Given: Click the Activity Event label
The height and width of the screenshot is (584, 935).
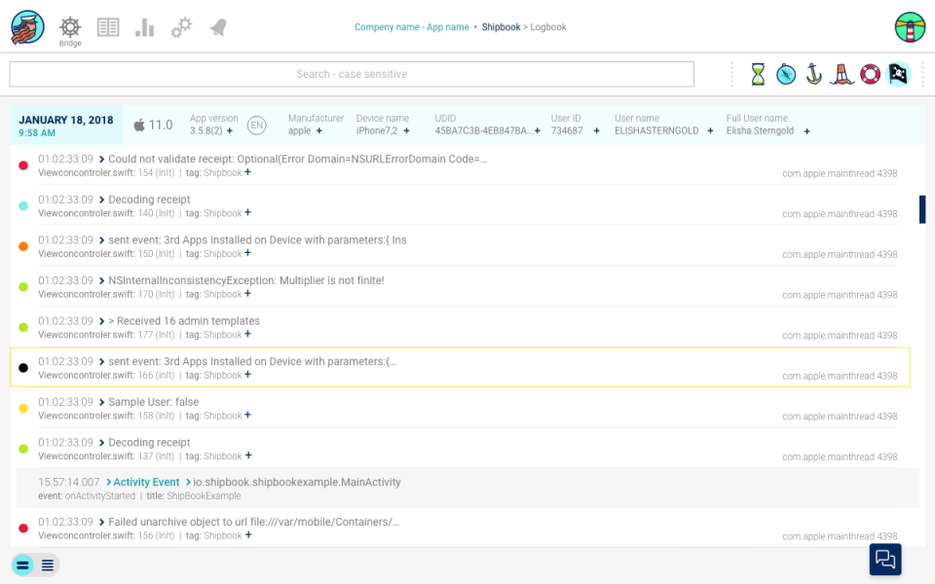Looking at the screenshot, I should click(146, 482).
